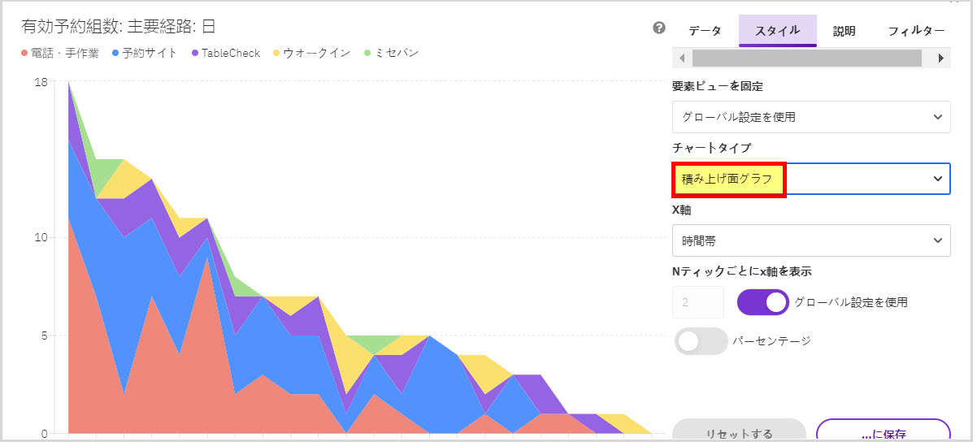The height and width of the screenshot is (446, 977).
Task: Open the 要素ビューを固定 dropdown
Action: click(810, 117)
